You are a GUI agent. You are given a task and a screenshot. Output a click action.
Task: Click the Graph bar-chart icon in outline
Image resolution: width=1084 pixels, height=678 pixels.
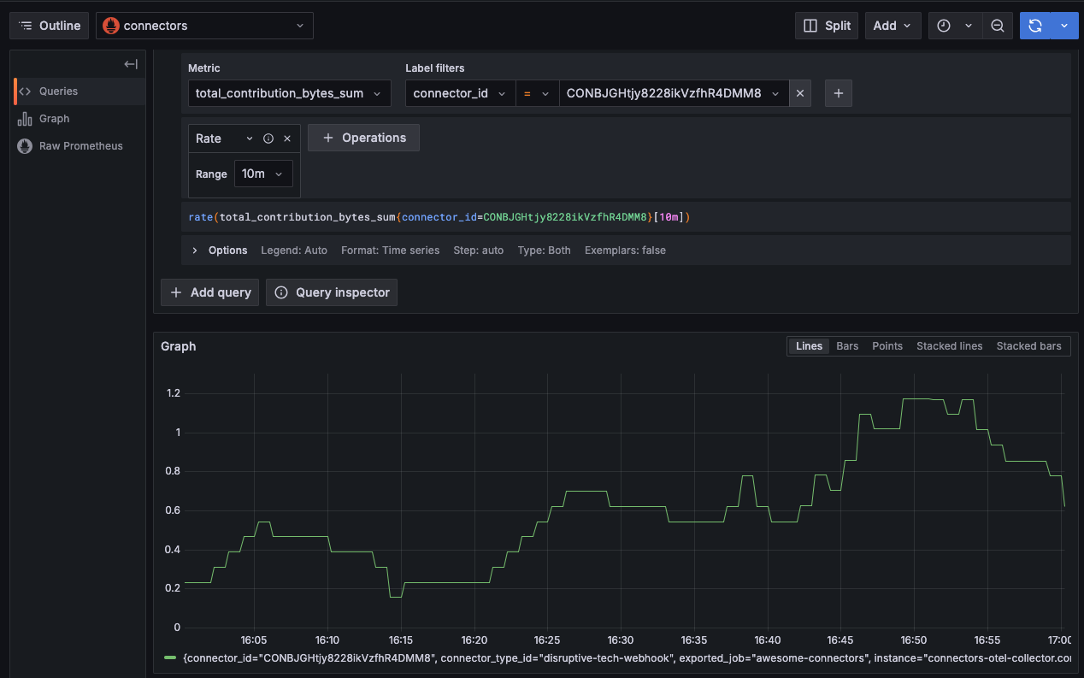(x=25, y=119)
